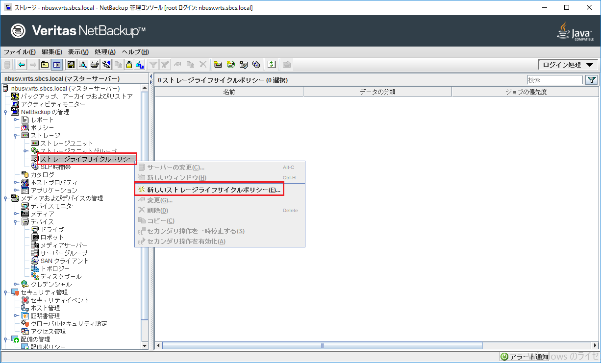
Task: Click the Java logo in the header
Action: (575, 31)
